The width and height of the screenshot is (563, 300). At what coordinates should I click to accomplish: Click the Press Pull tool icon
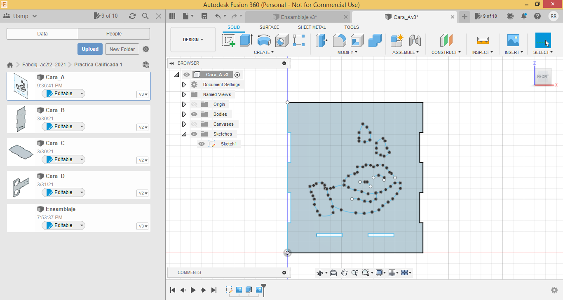tap(321, 40)
